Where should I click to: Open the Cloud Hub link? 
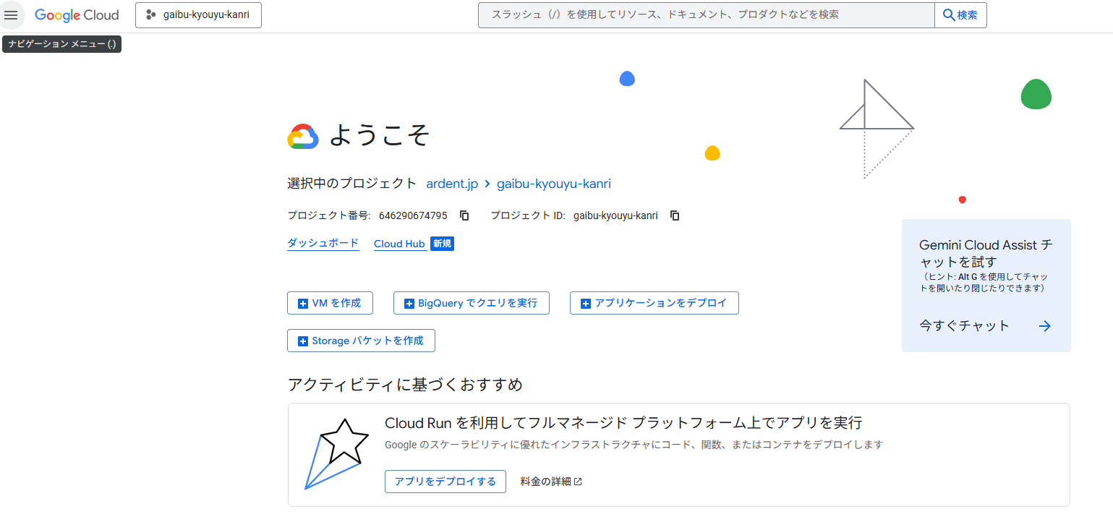point(399,244)
